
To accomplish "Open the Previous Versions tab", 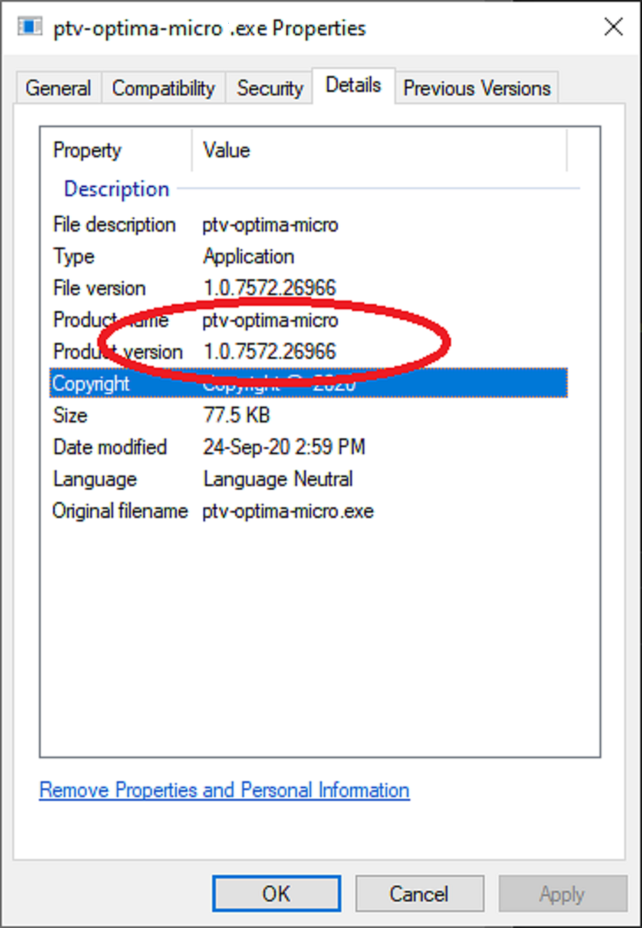I will click(x=476, y=88).
